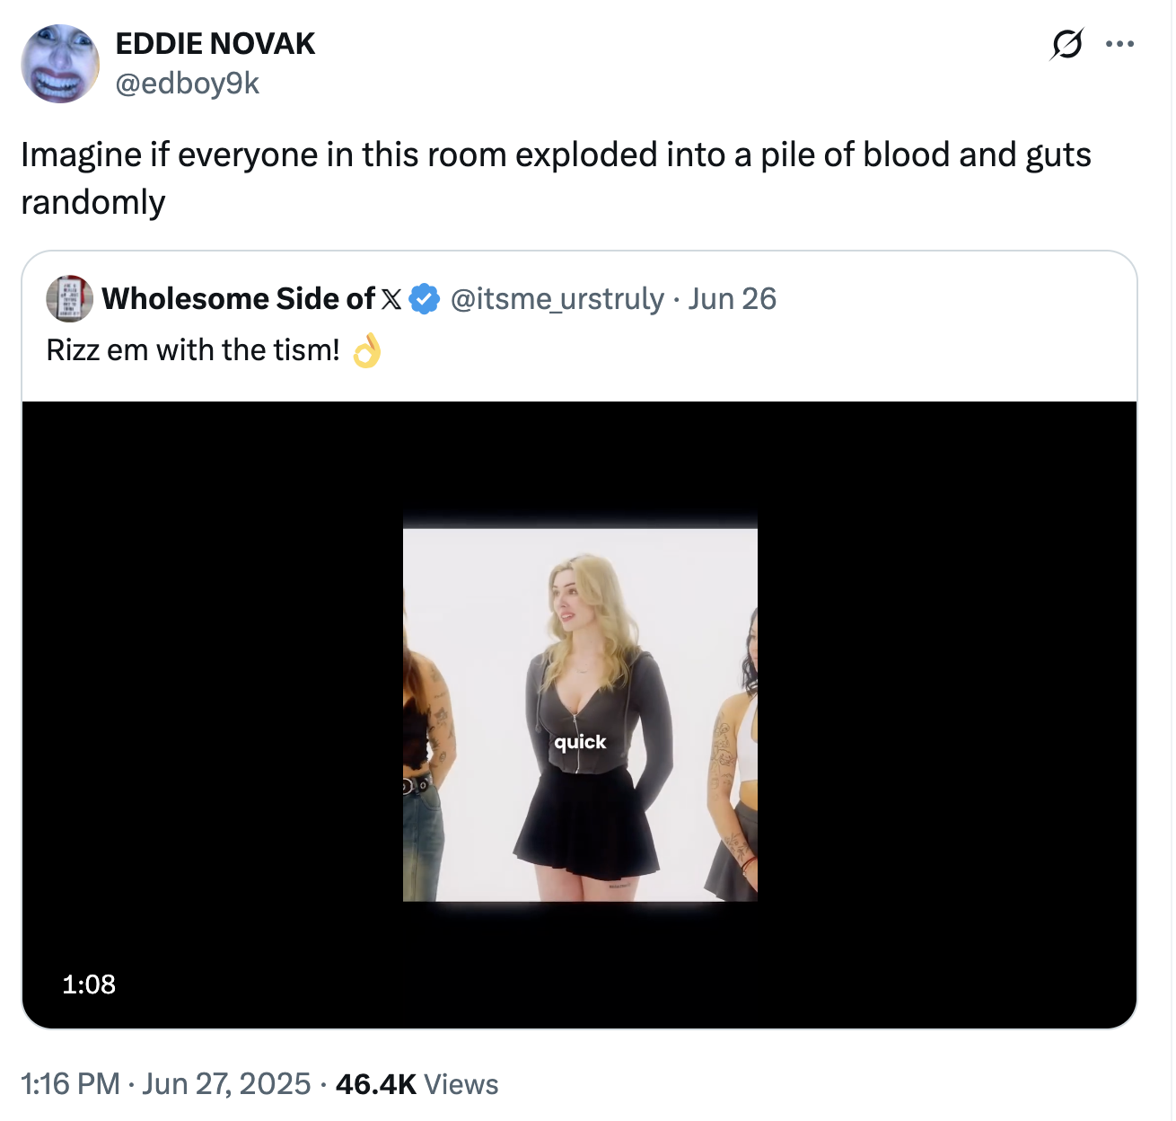This screenshot has height=1121, width=1176.
Task: Click the verified blue checkmark badge
Action: pos(422,297)
